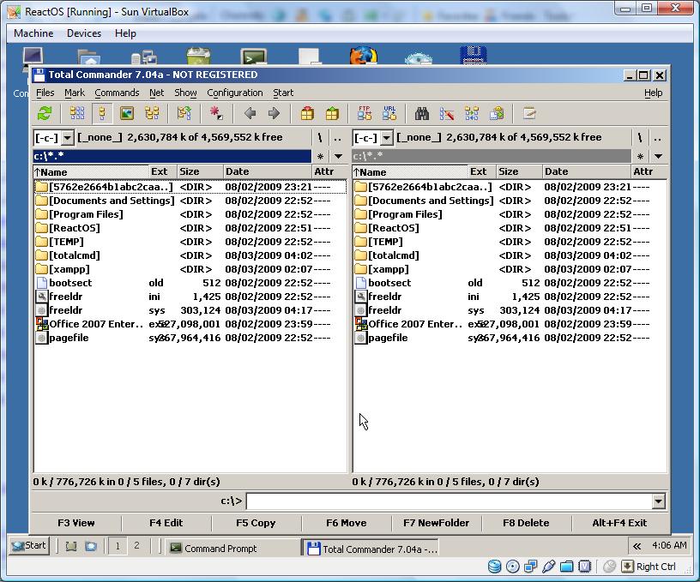
Task: Click the command line input field
Action: click(448, 501)
